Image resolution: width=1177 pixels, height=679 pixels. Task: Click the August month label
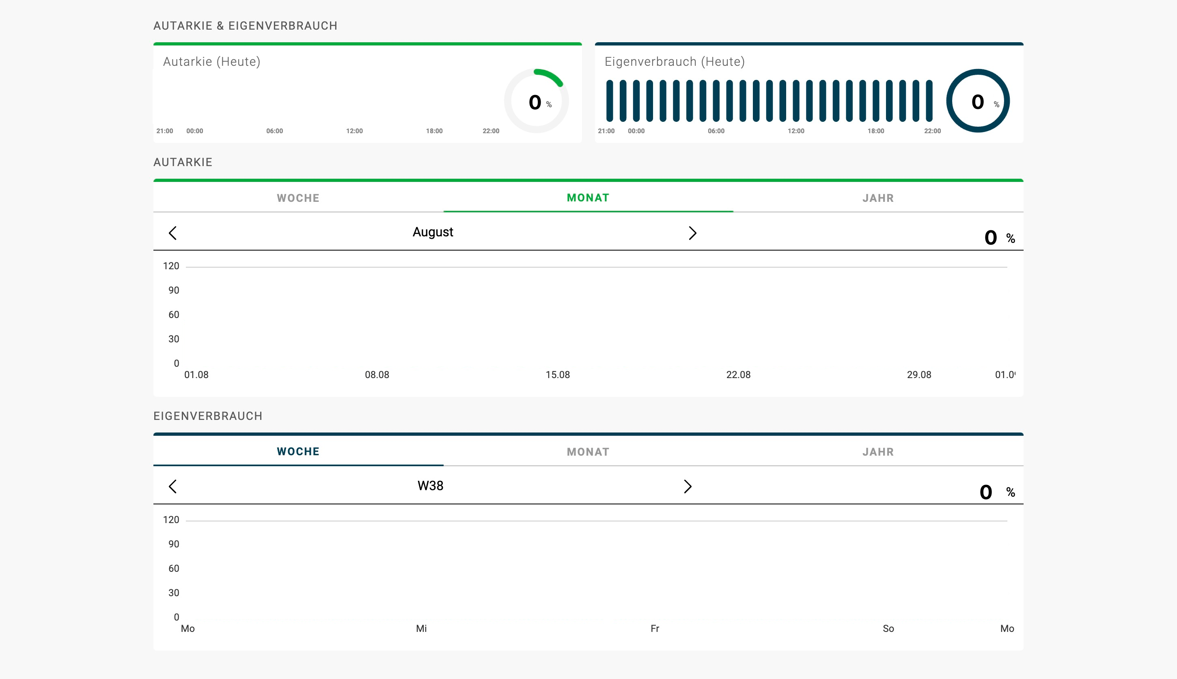[432, 232]
